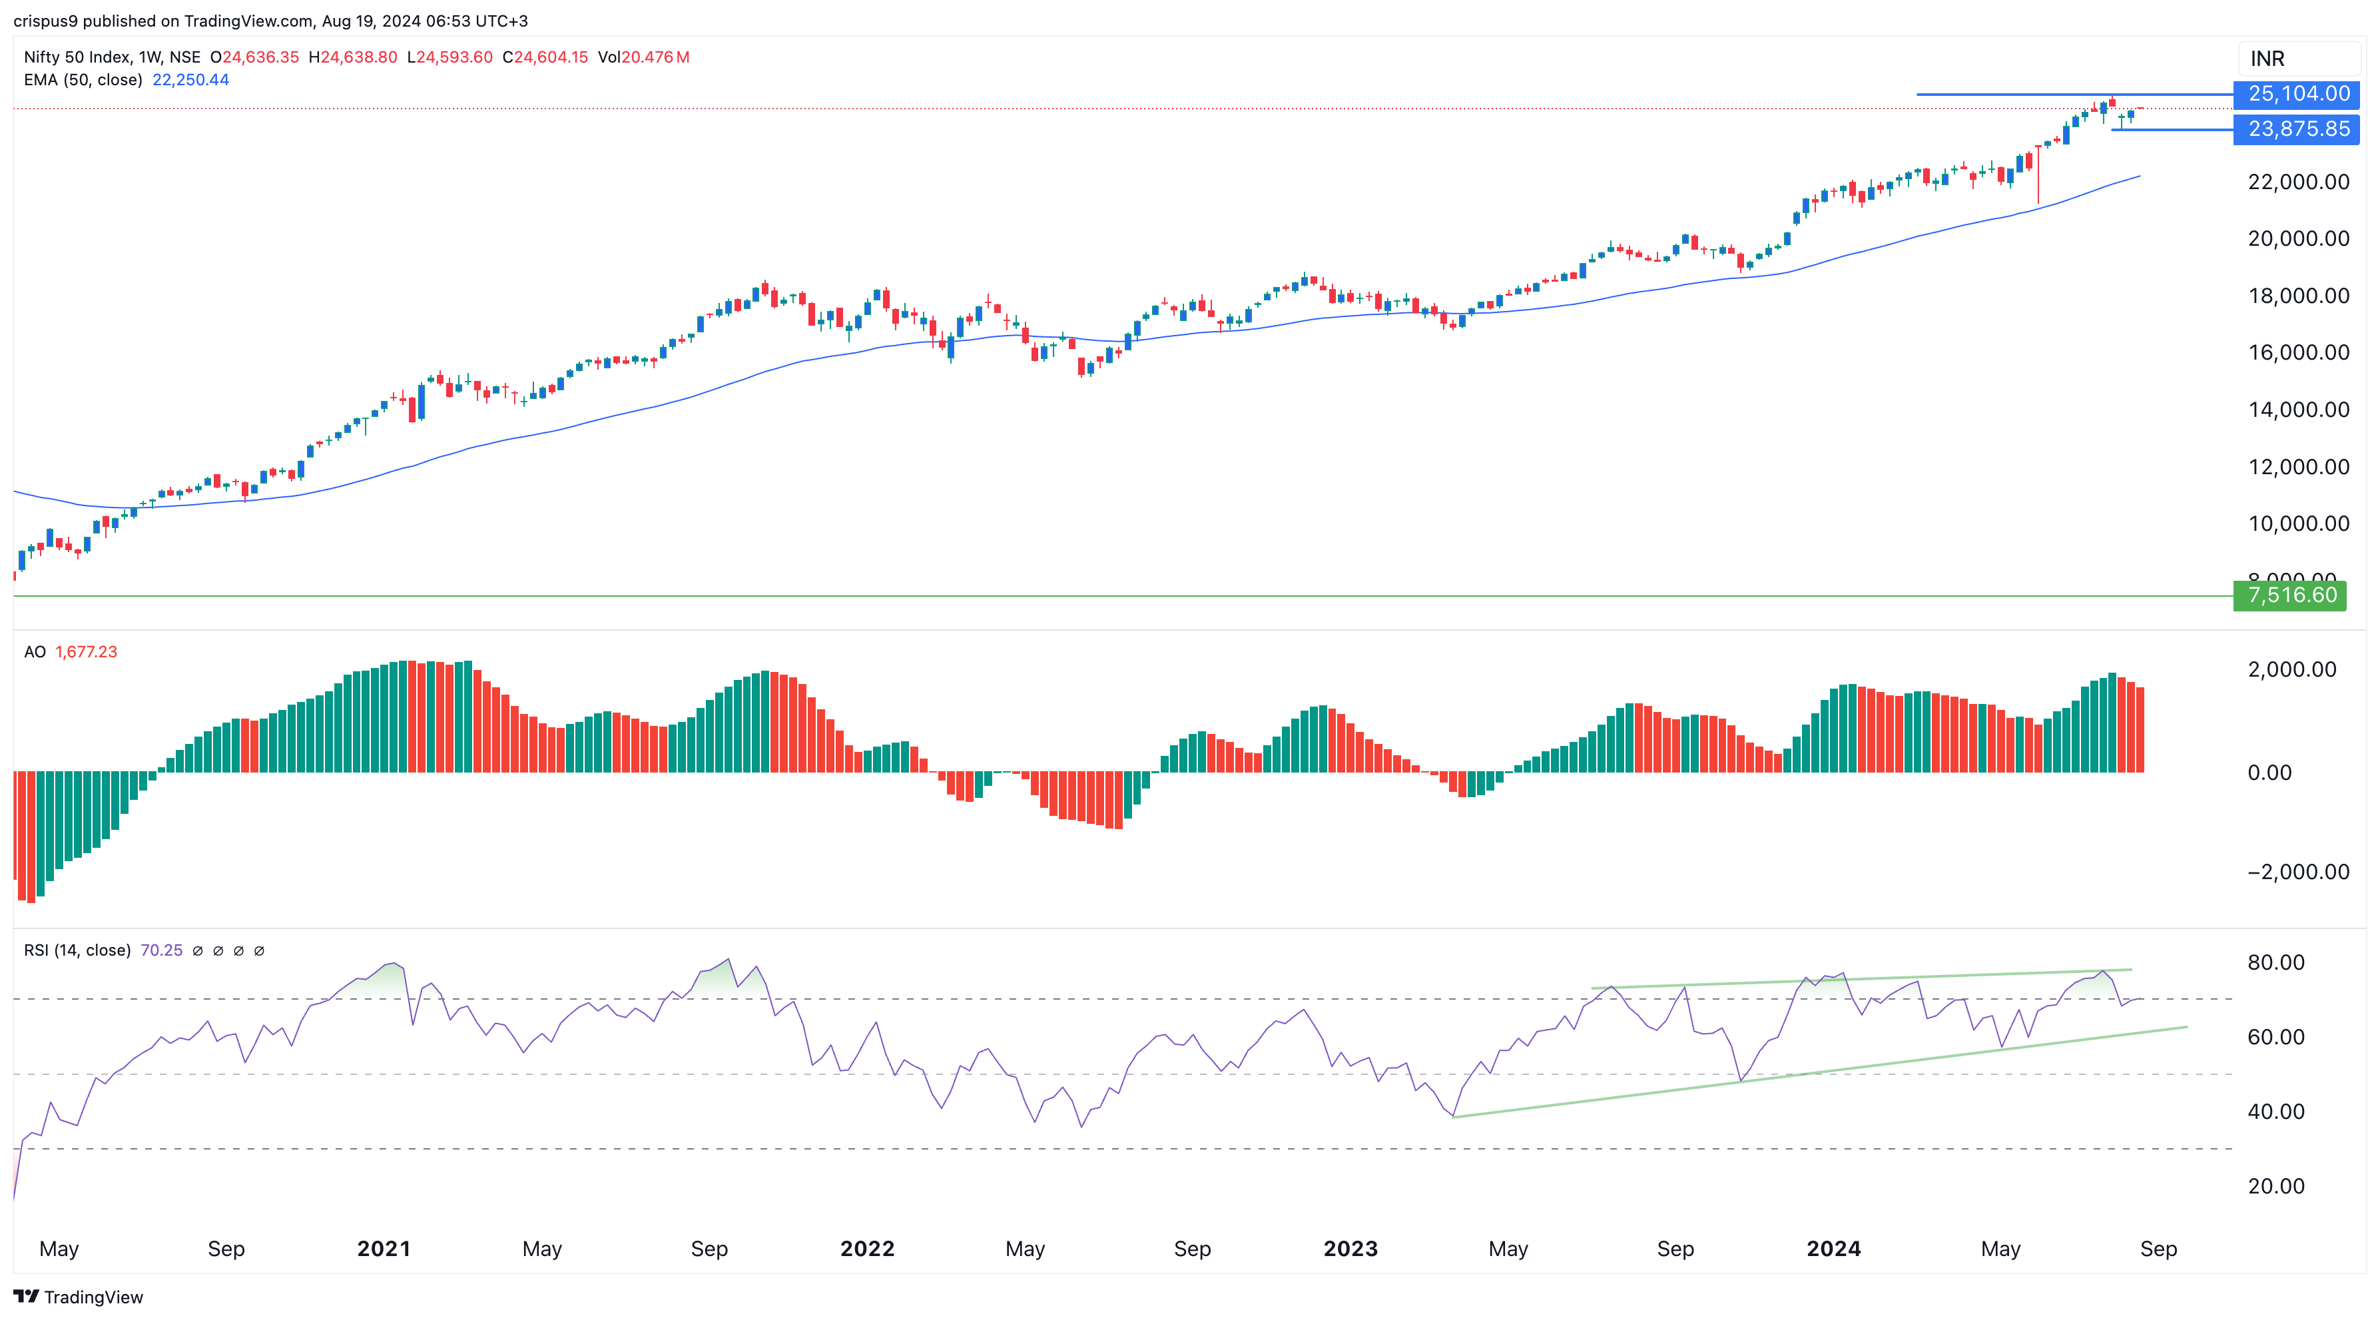Screen dimensions: 2380x1320
Task: Click the first ∅ symbol after RSI value
Action: [x=198, y=950]
